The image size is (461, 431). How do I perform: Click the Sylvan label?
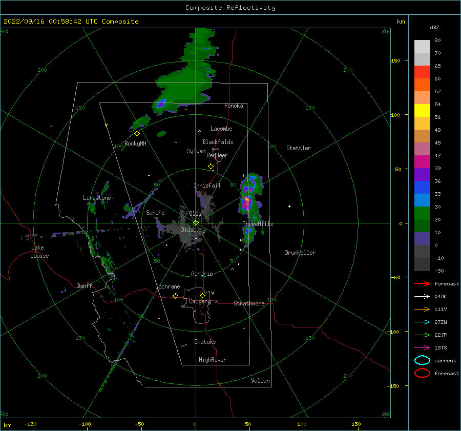(x=196, y=151)
